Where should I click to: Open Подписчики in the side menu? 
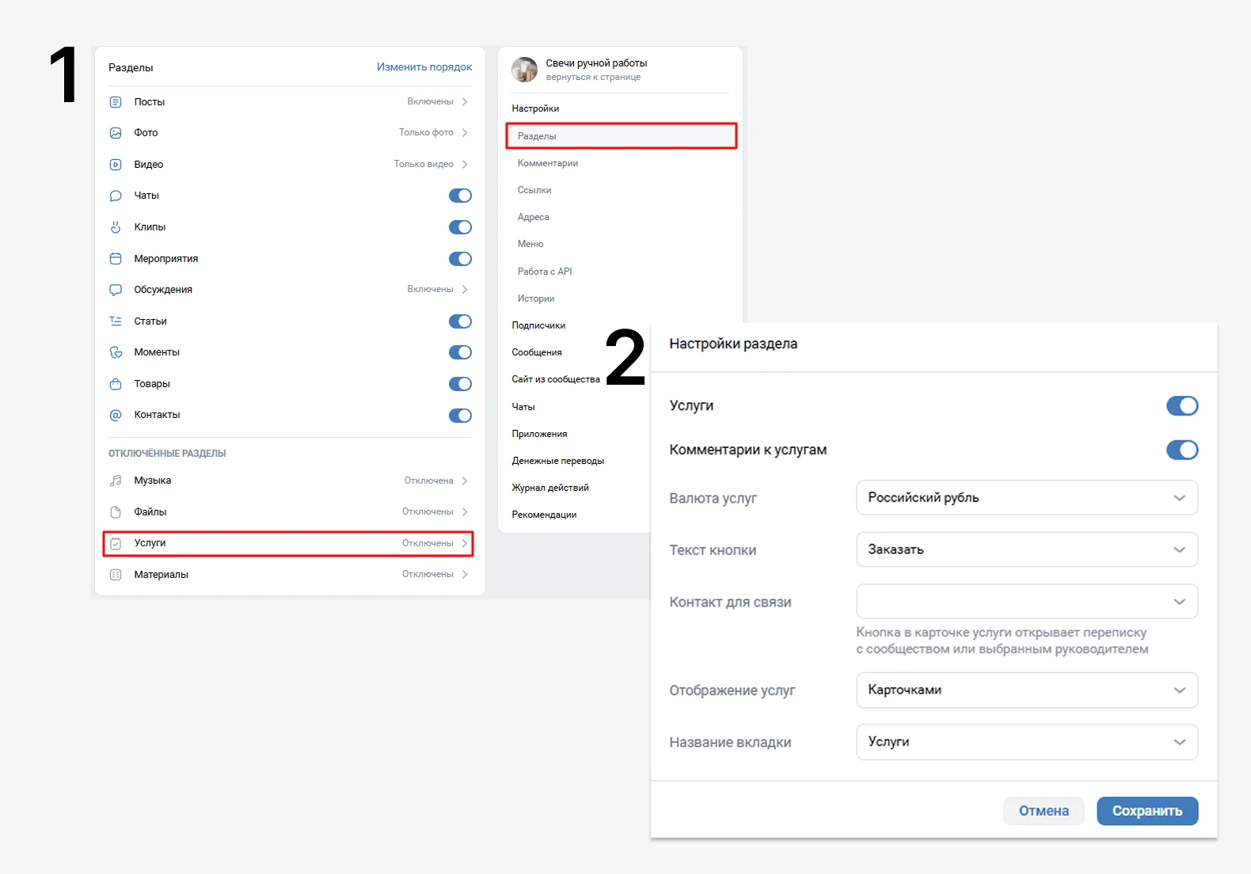click(538, 325)
